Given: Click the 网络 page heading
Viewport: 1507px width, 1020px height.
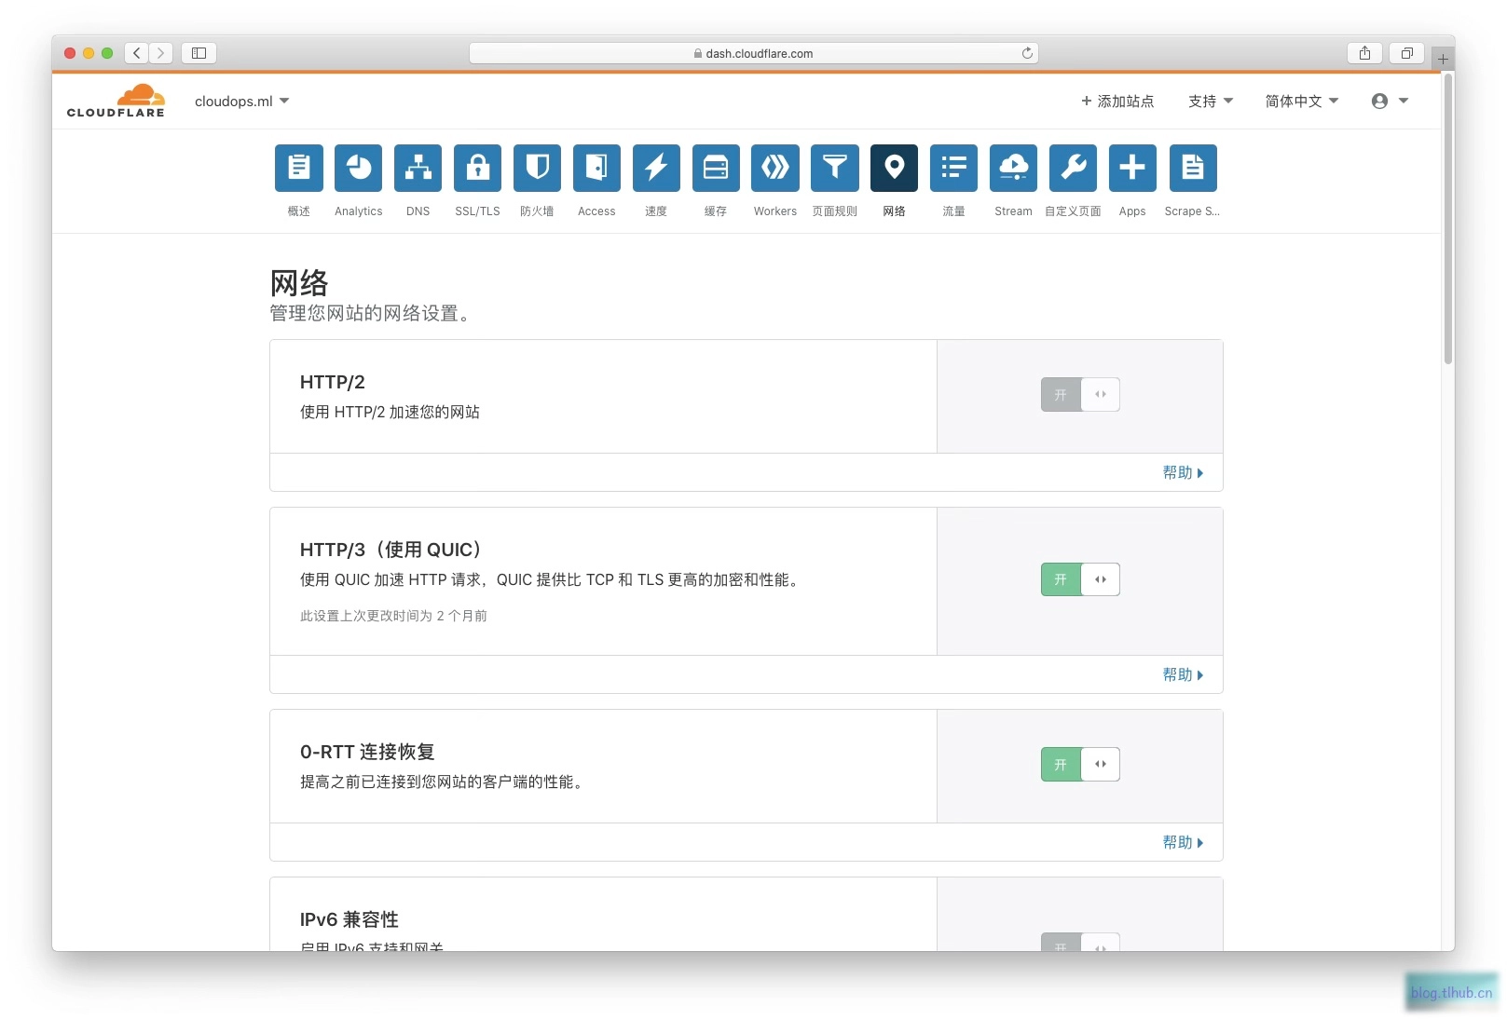Looking at the screenshot, I should coord(299,282).
